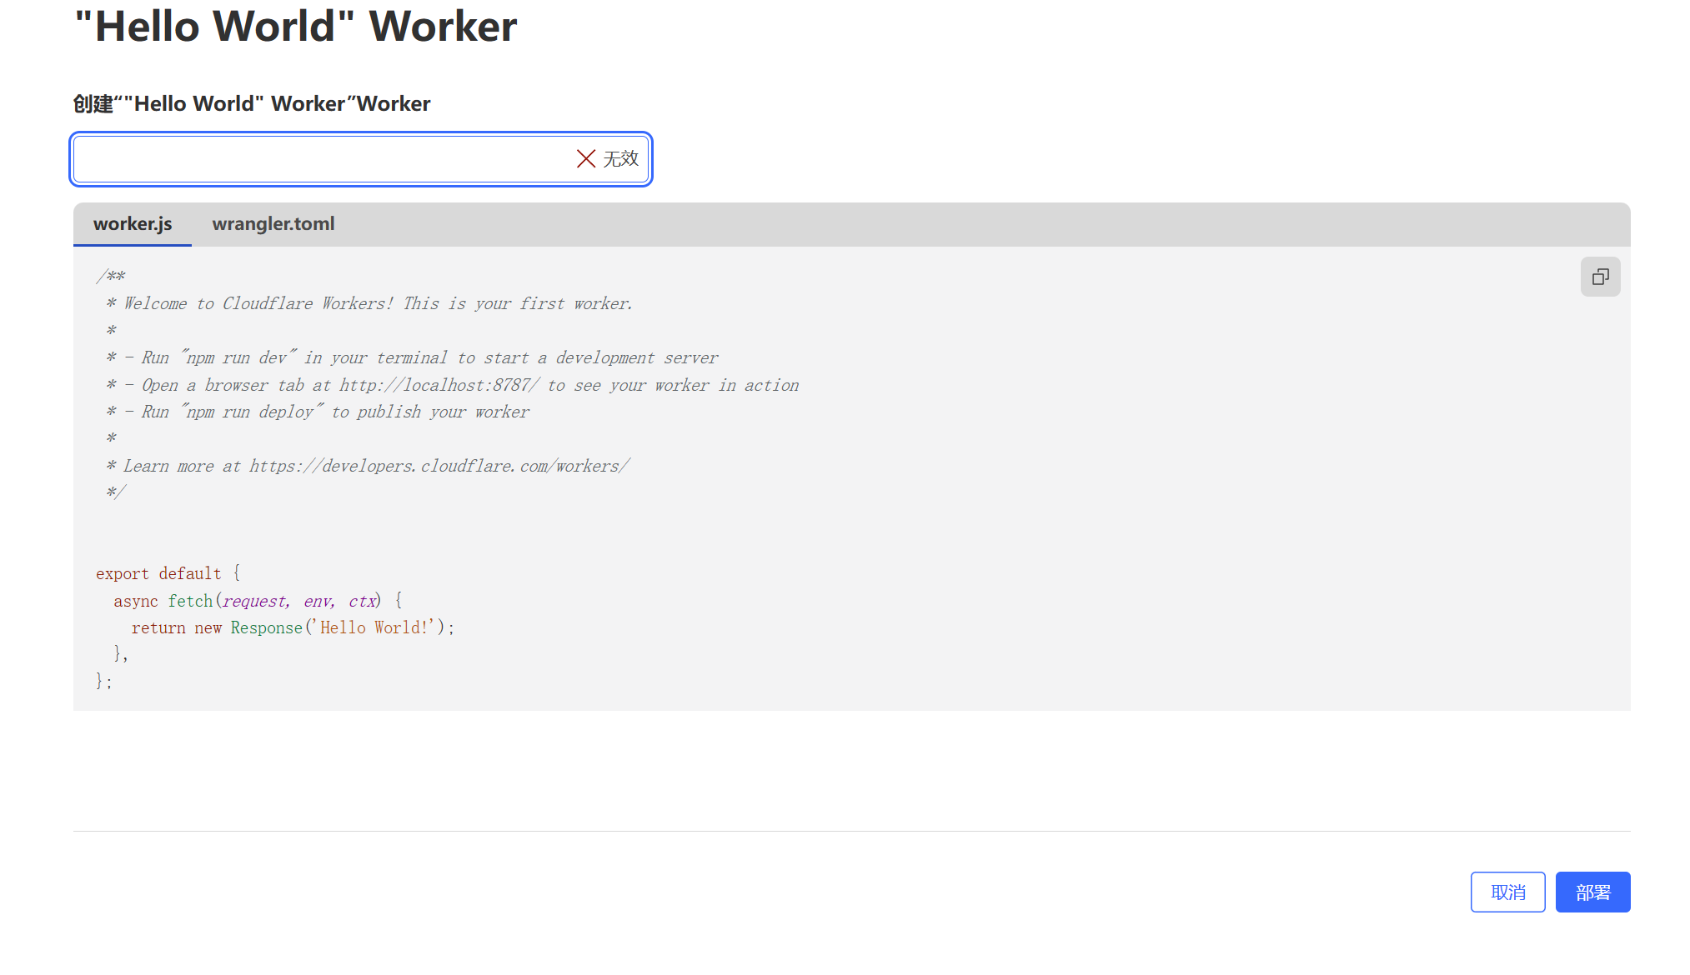This screenshot has width=1690, height=975.
Task: Click the 创建 Worker subheading text
Action: click(251, 104)
